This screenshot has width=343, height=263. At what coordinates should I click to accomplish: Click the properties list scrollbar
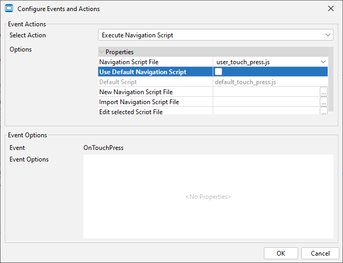click(331, 79)
